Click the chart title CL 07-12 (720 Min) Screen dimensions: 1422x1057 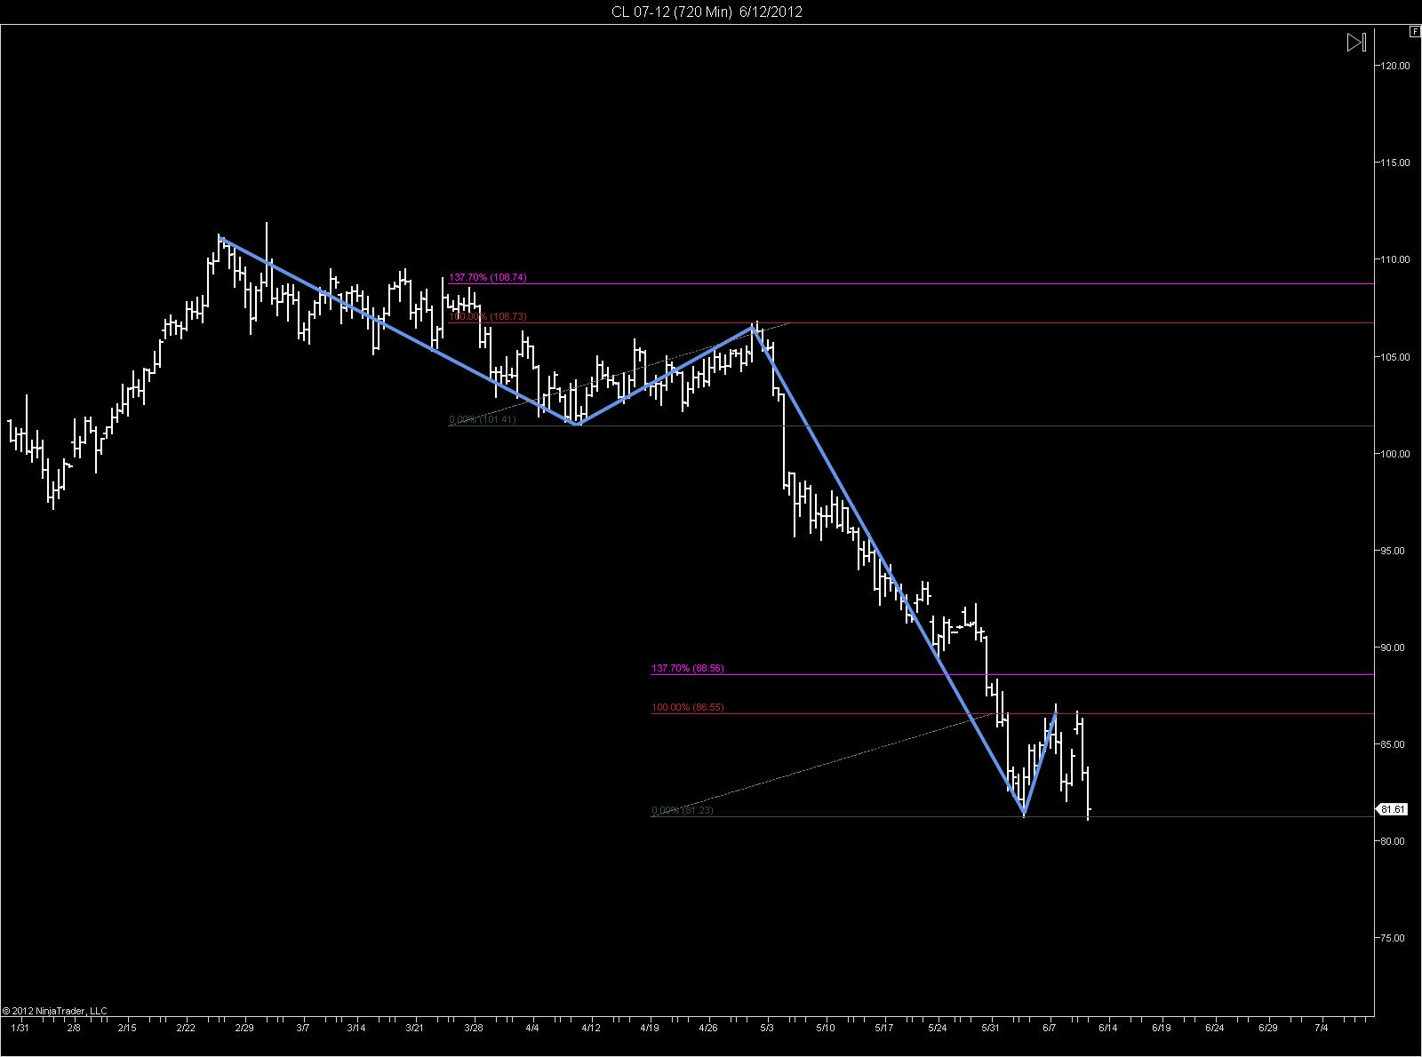pyautogui.click(x=670, y=12)
